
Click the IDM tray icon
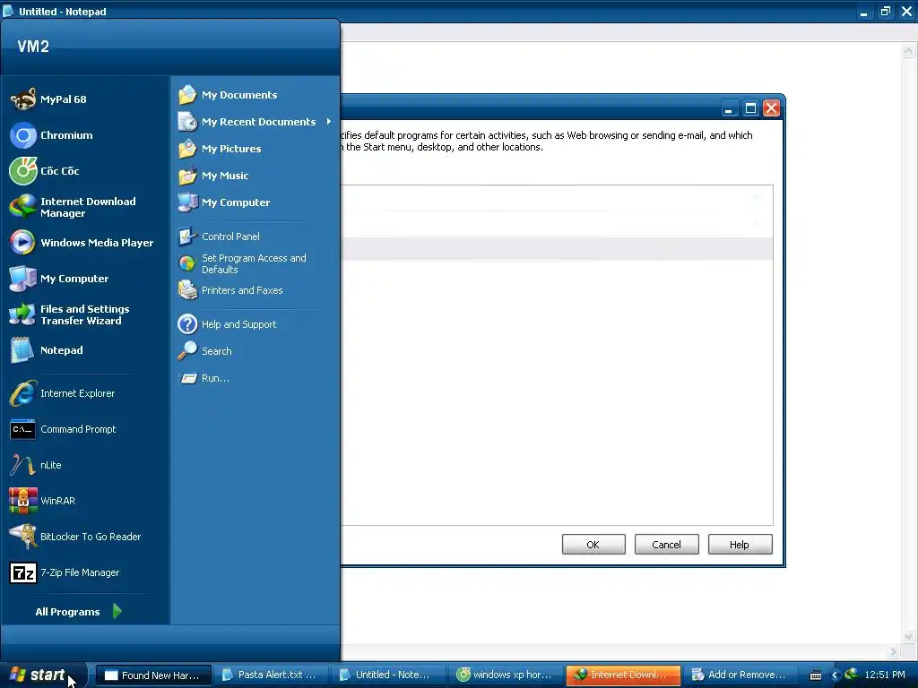[x=852, y=675]
